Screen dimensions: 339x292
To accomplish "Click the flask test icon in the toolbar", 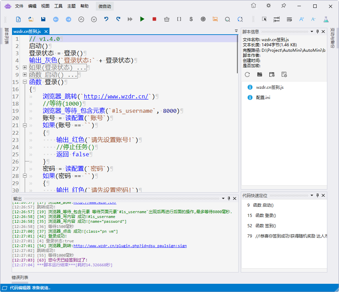I will [326, 19].
